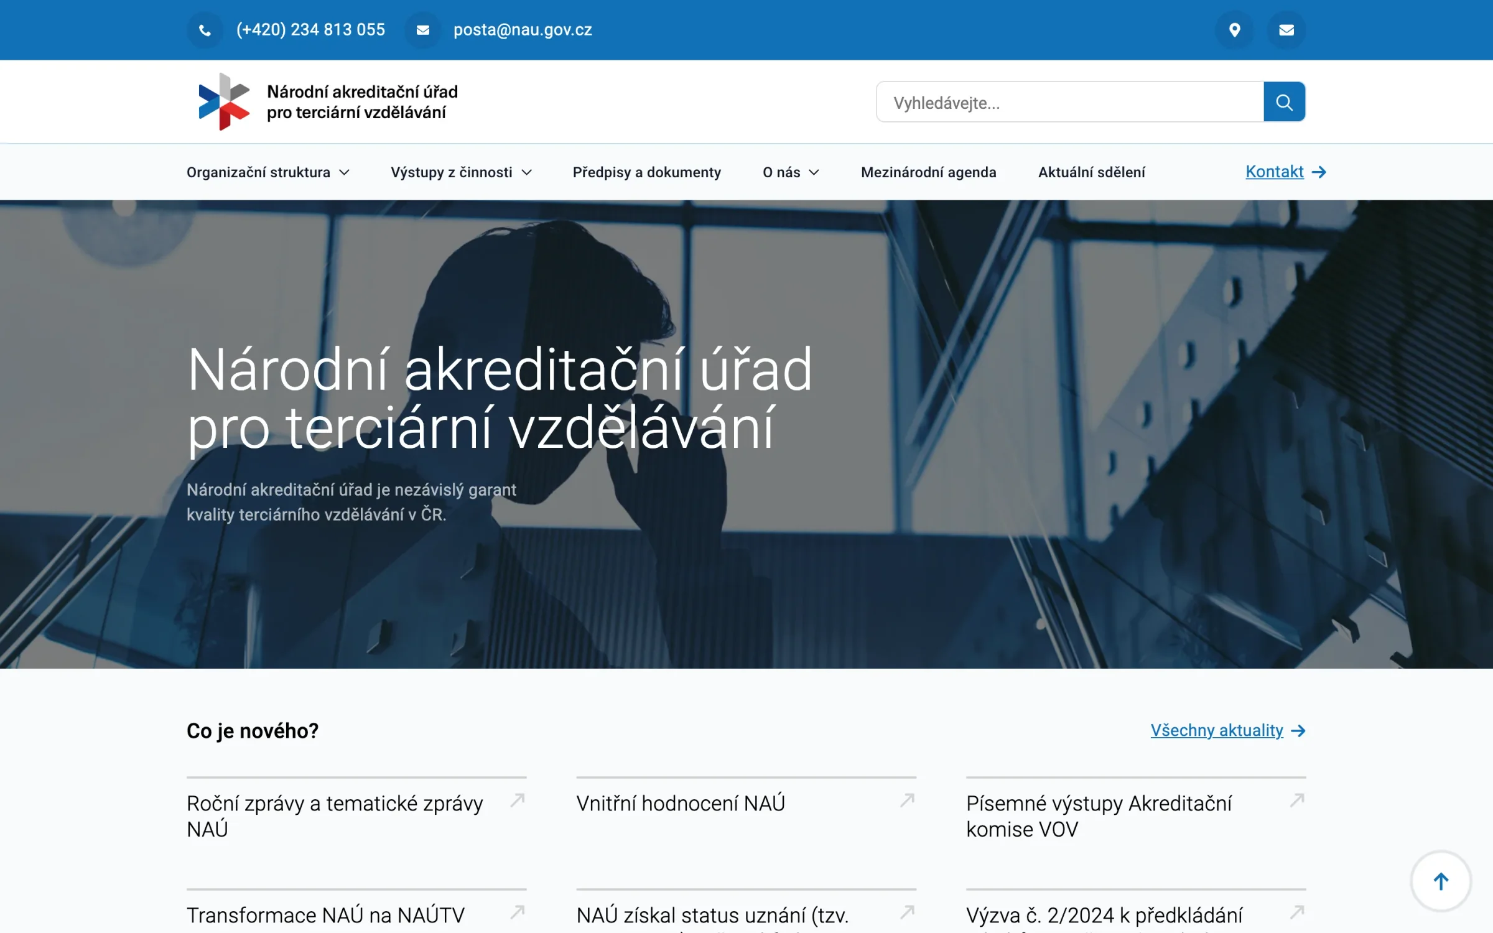This screenshot has height=933, width=1493.
Task: Open the map pin location icon
Action: (x=1235, y=30)
